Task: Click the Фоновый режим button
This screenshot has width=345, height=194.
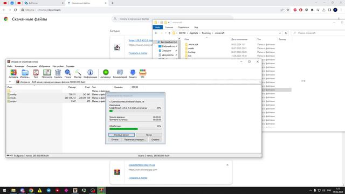Action: tap(121, 135)
